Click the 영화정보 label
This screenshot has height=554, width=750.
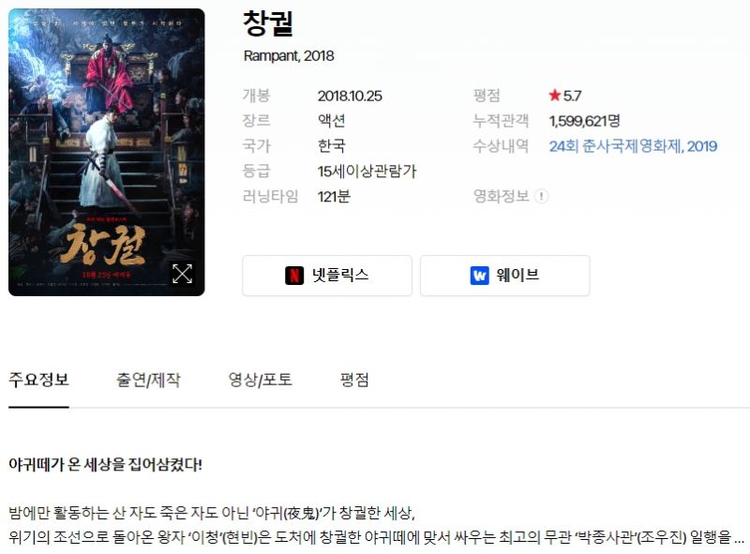(x=501, y=196)
